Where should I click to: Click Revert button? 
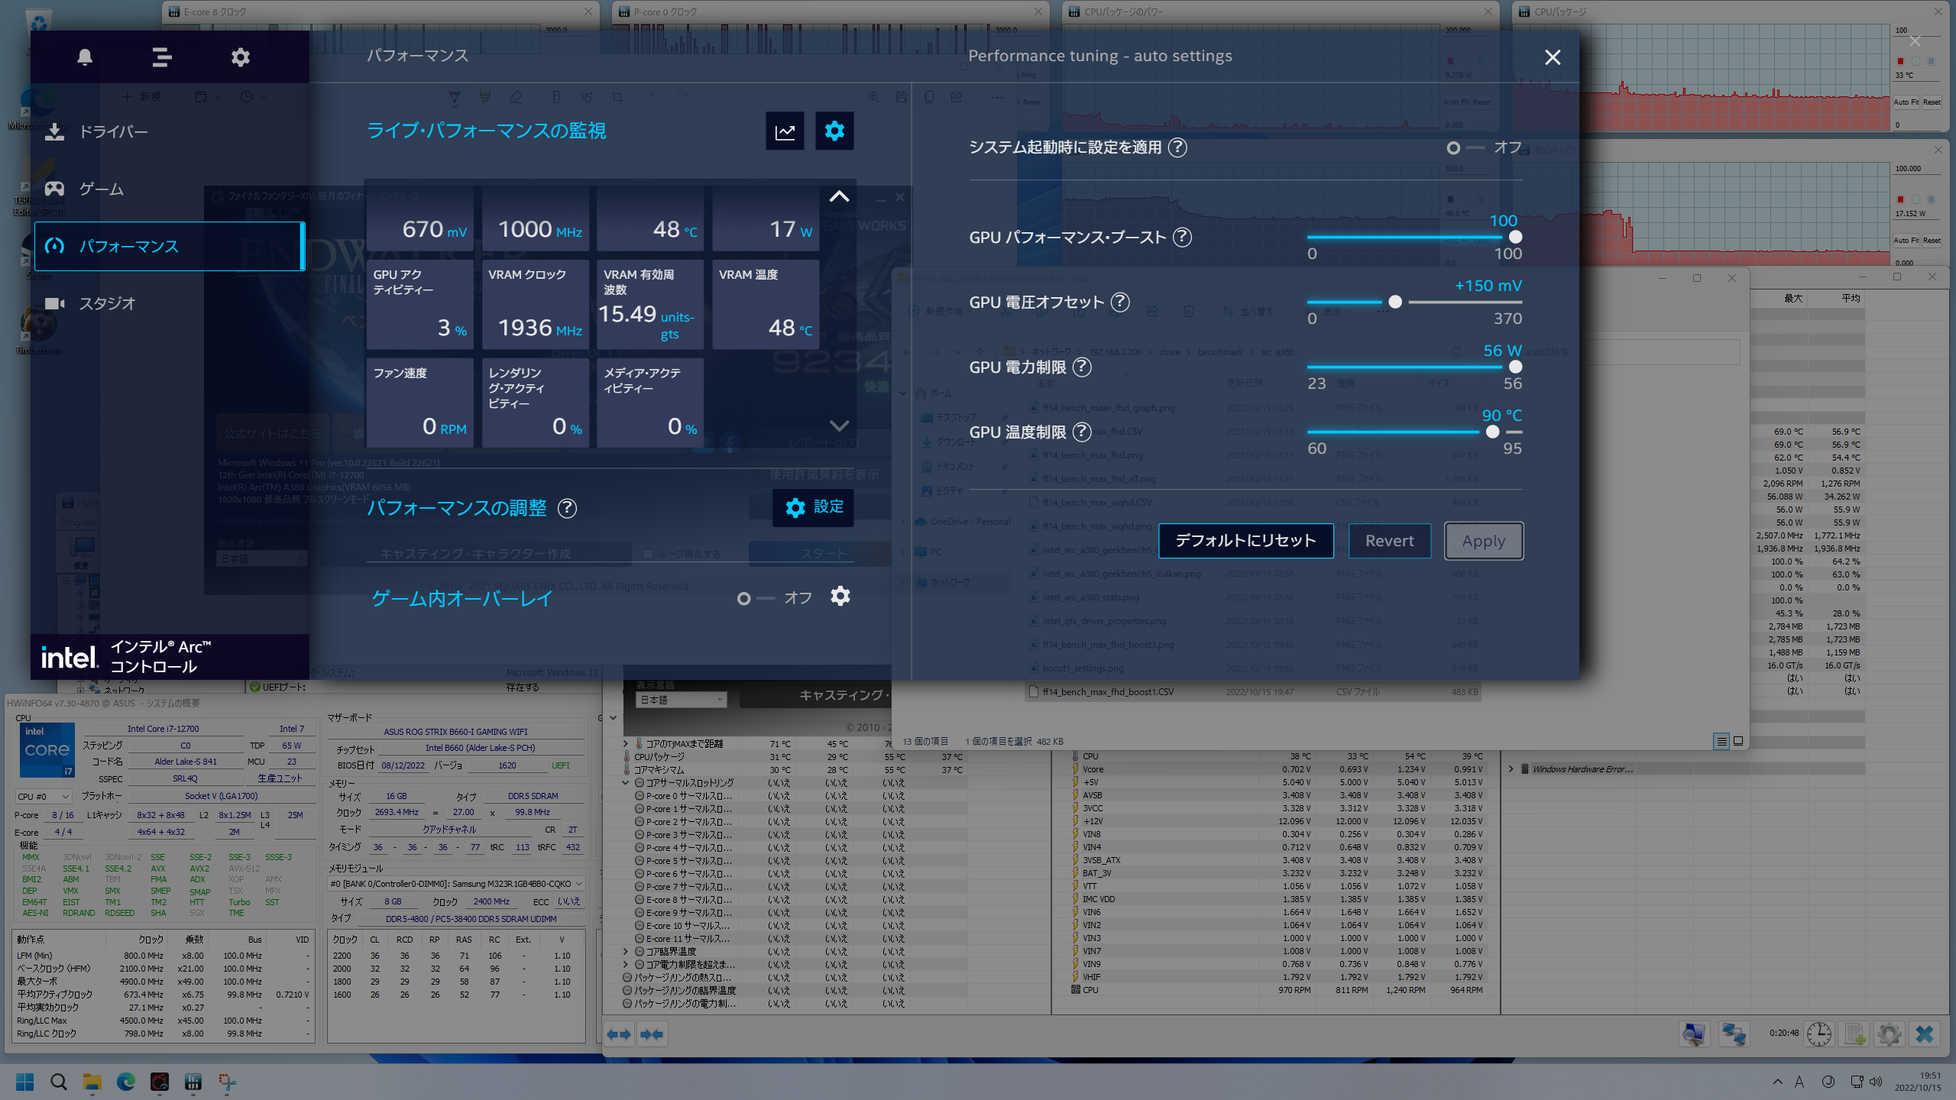tap(1389, 541)
